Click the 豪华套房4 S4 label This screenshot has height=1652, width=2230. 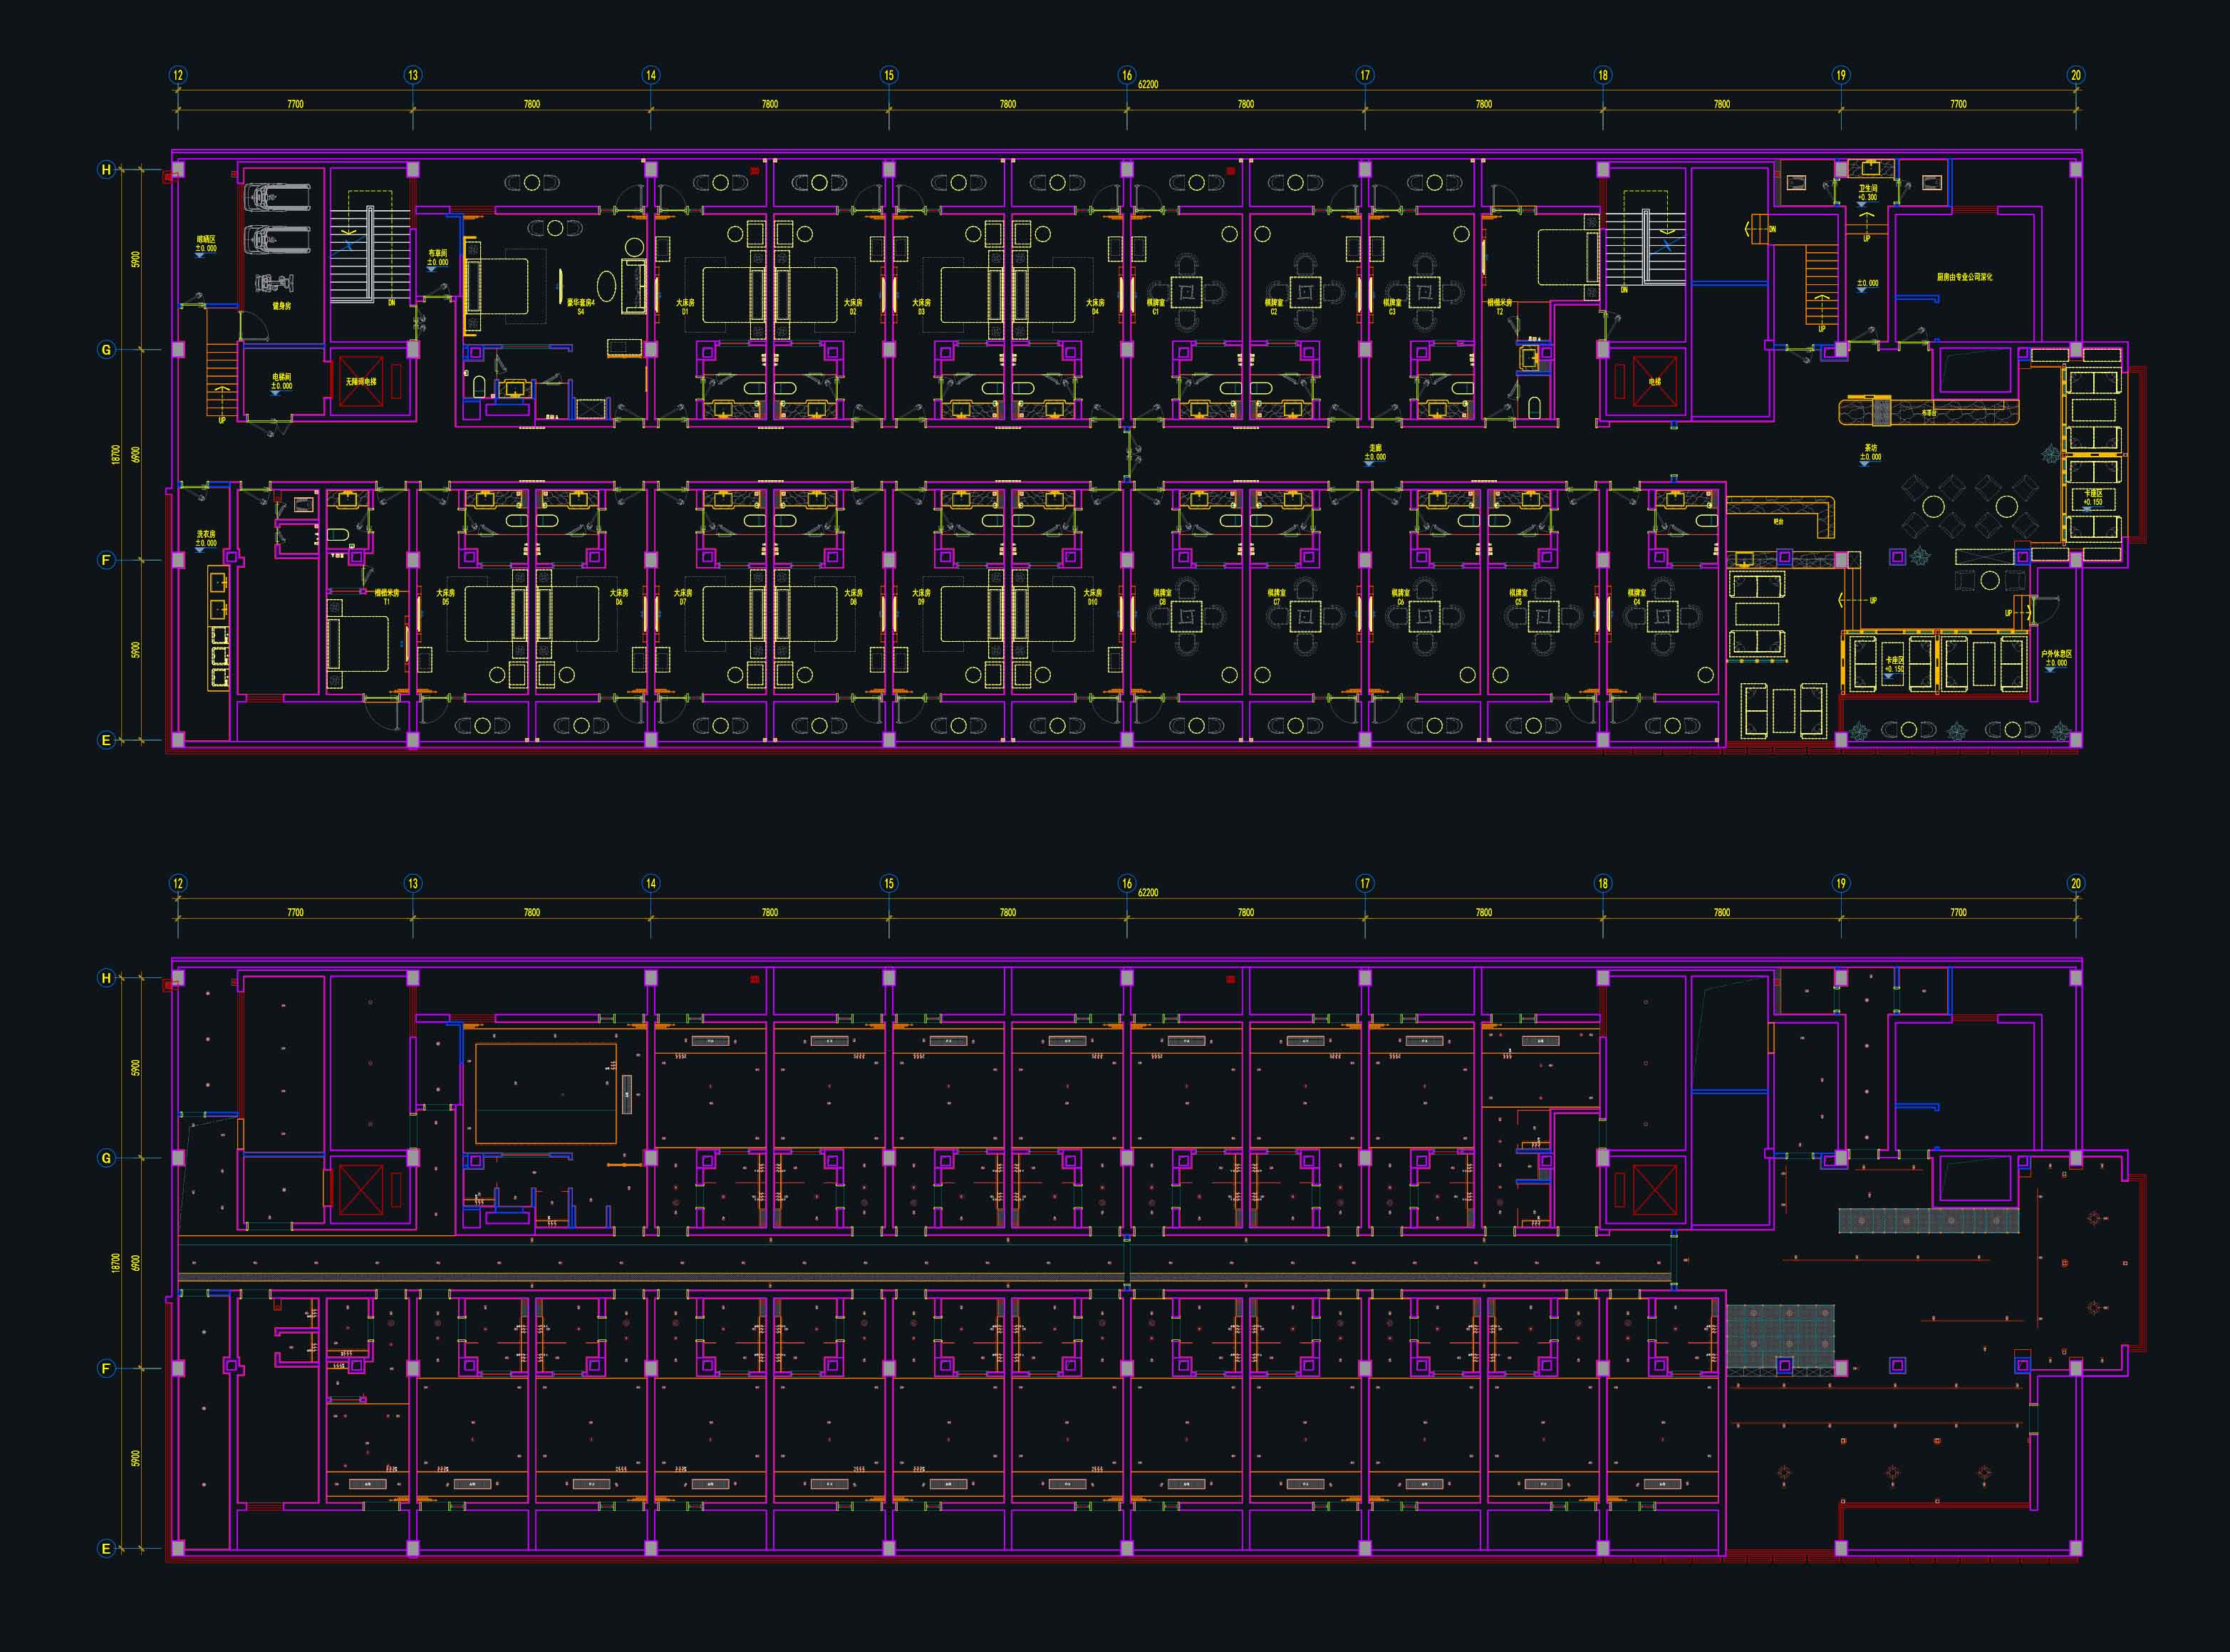click(x=581, y=307)
